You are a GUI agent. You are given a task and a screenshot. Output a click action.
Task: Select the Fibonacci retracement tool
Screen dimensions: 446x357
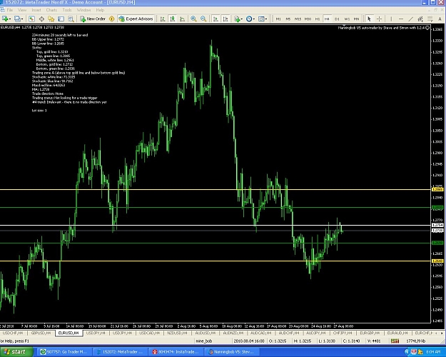[x=430, y=19]
